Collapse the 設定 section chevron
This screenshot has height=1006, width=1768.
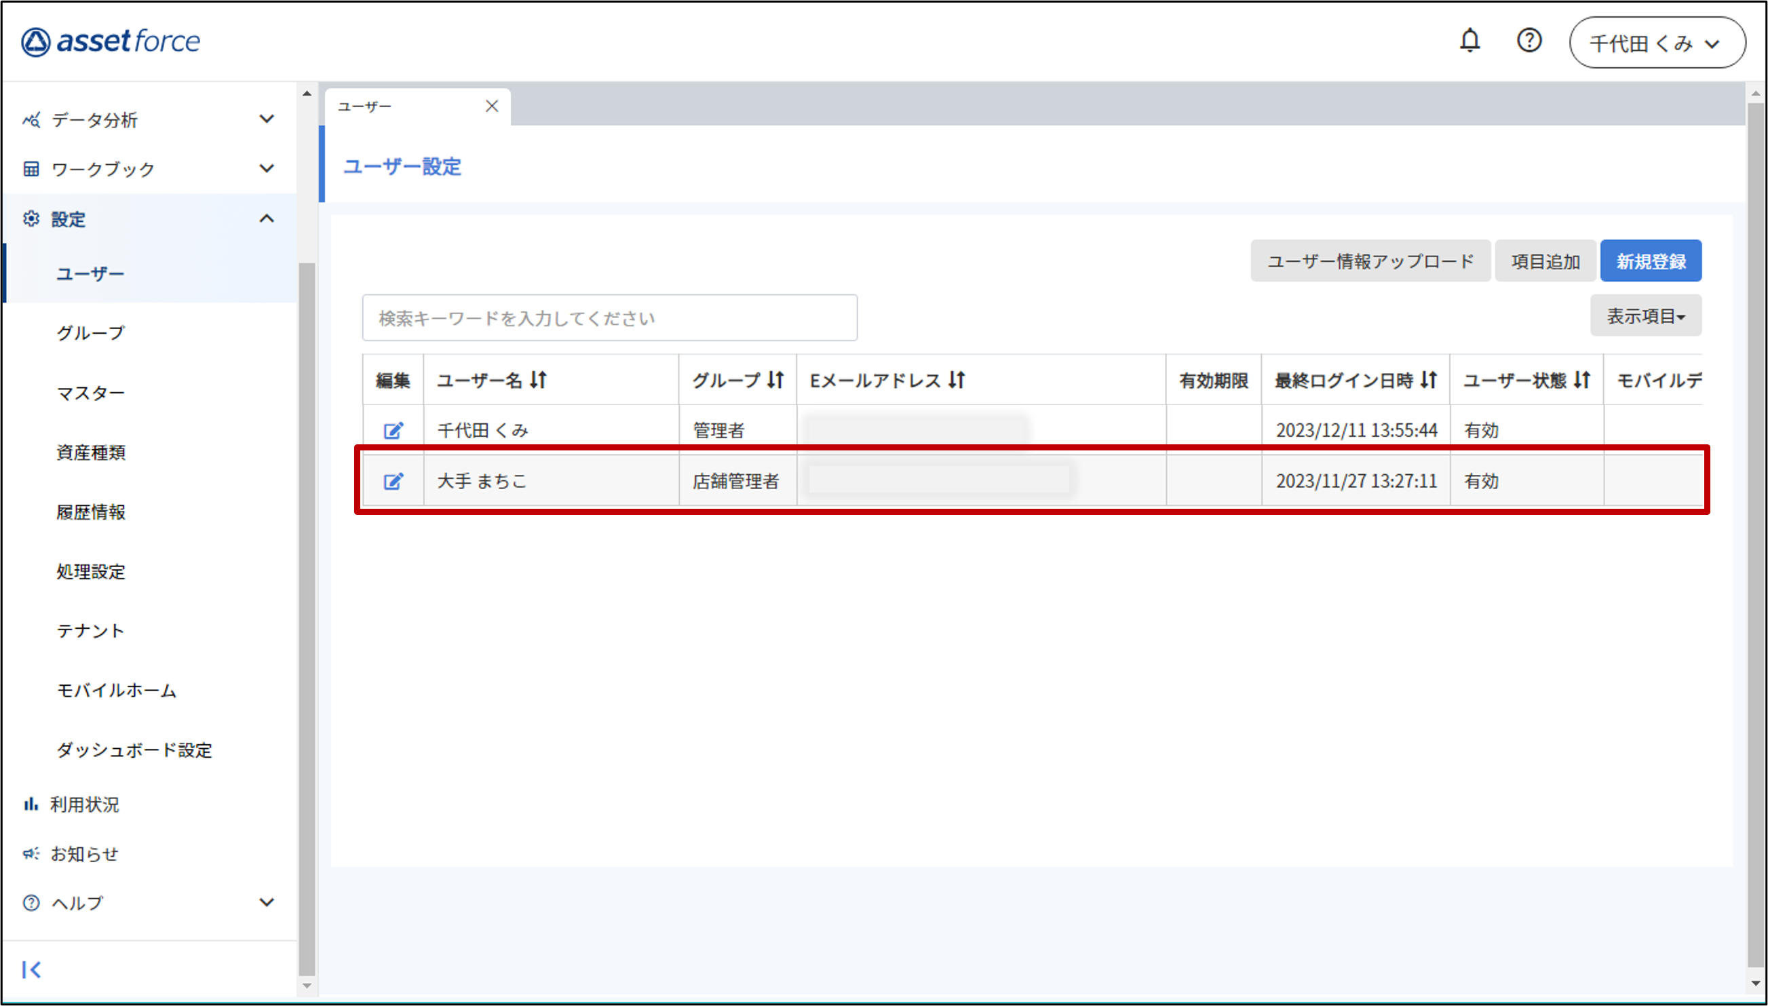[x=268, y=218]
